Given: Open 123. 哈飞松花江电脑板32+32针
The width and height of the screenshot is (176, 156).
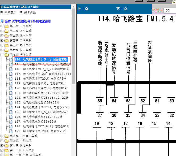Looking at the screenshot, I should pyautogui.click(x=37, y=103).
